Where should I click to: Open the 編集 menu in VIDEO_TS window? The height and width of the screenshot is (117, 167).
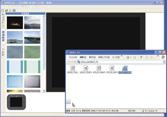click(x=83, y=57)
